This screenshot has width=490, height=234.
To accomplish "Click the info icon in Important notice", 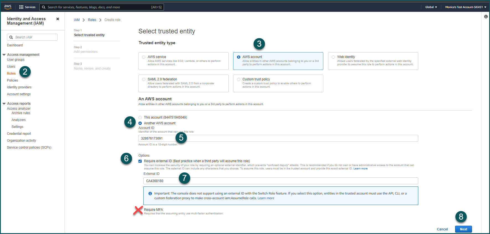I will pyautogui.click(x=150, y=193).
